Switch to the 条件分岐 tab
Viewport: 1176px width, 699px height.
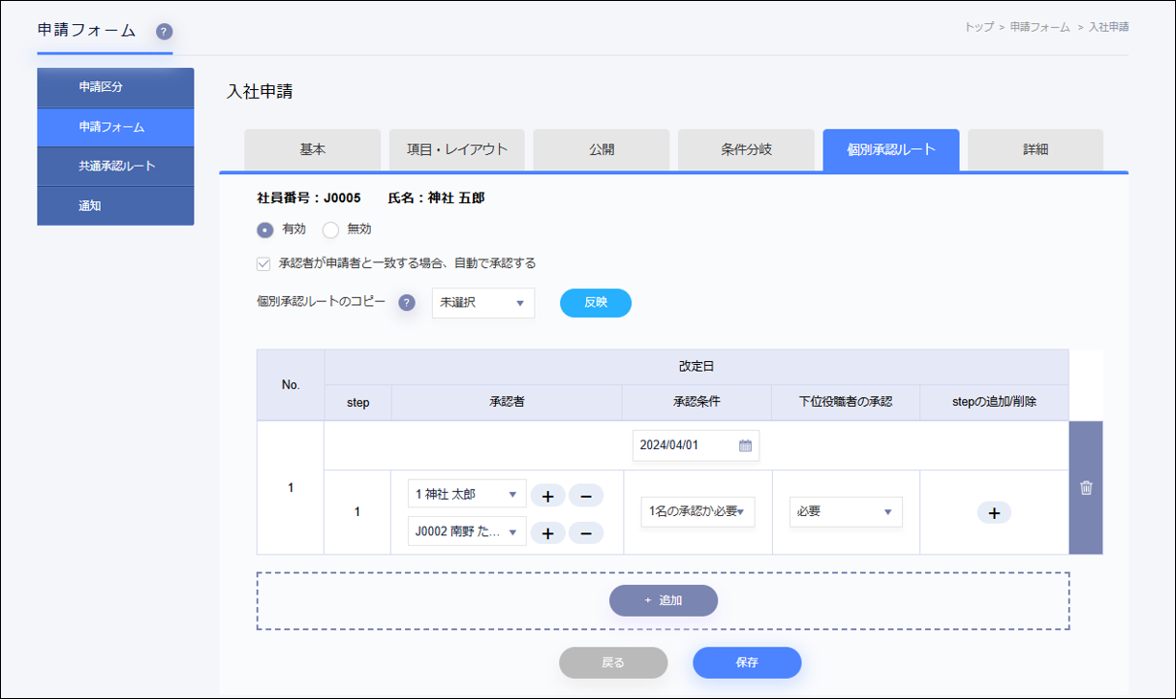[x=746, y=150]
